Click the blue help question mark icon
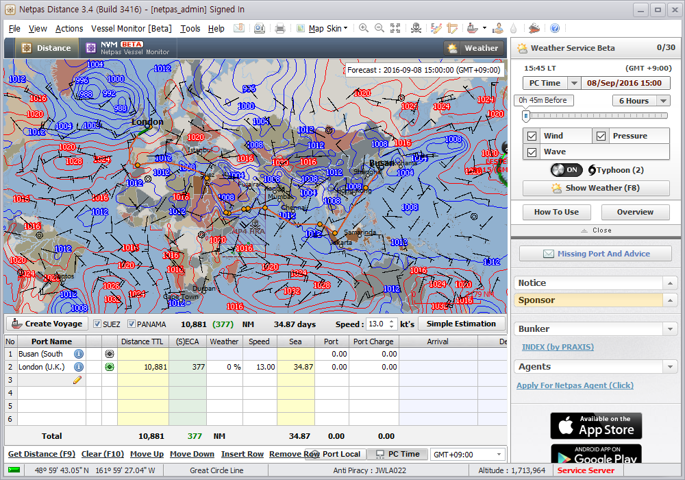 click(x=555, y=28)
